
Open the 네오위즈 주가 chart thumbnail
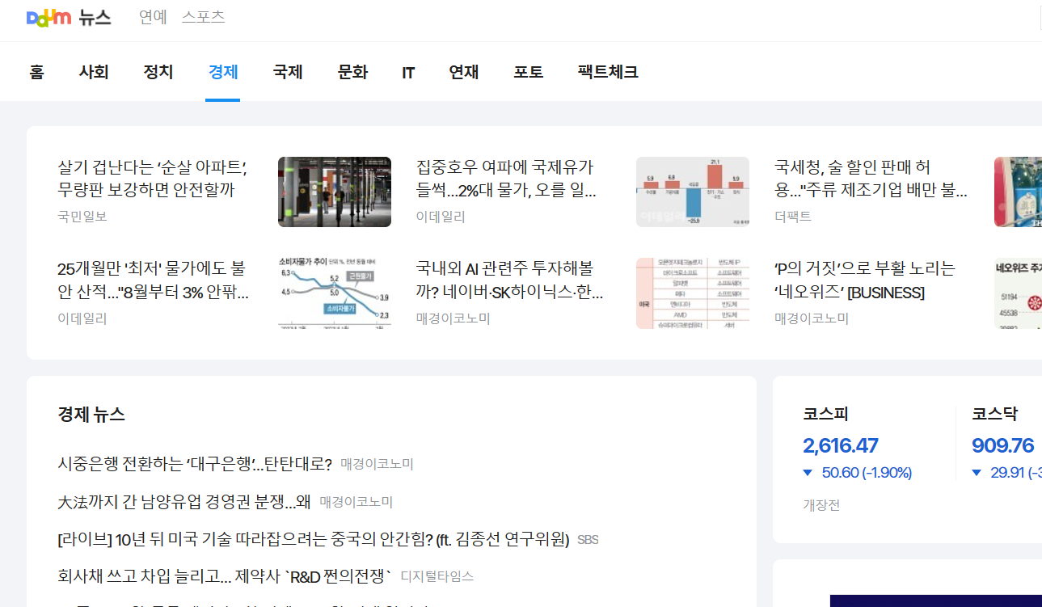coord(1018,293)
